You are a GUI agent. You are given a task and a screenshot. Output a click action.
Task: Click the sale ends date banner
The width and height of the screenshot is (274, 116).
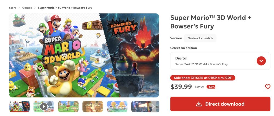pyautogui.click(x=202, y=78)
